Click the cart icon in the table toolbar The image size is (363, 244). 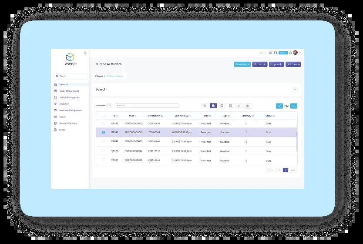tap(205, 106)
